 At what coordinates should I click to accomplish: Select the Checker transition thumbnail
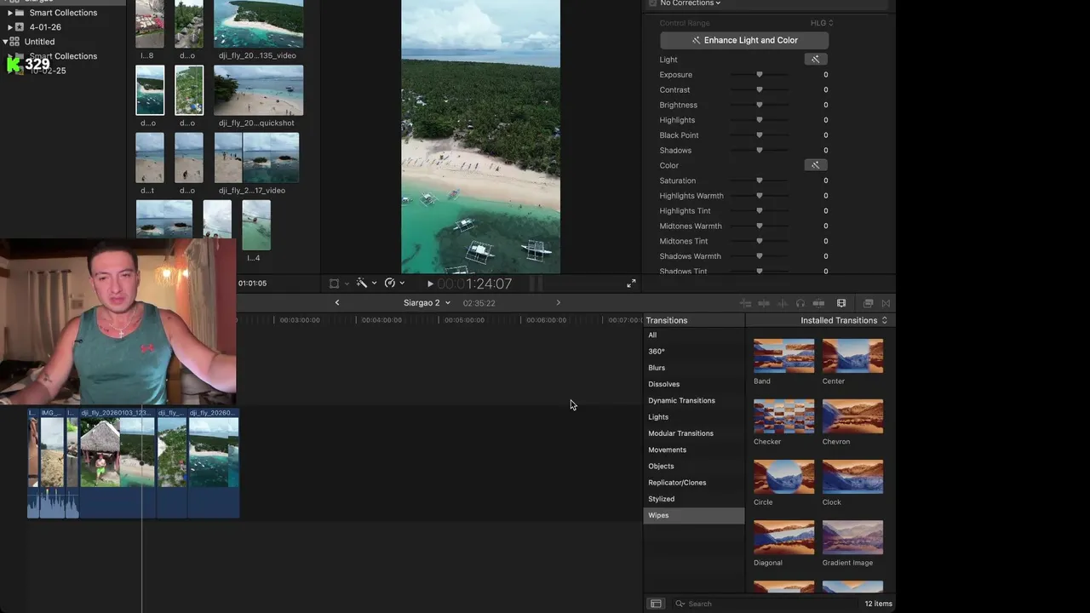783,416
